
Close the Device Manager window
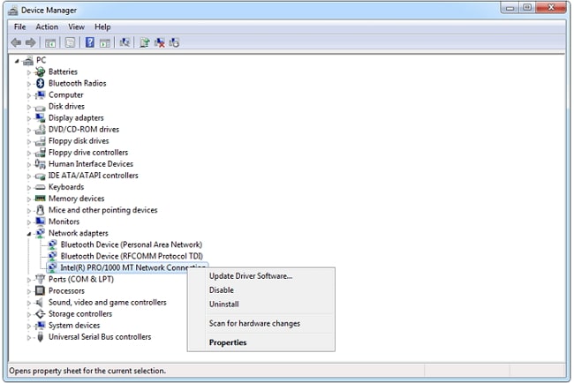551,7
